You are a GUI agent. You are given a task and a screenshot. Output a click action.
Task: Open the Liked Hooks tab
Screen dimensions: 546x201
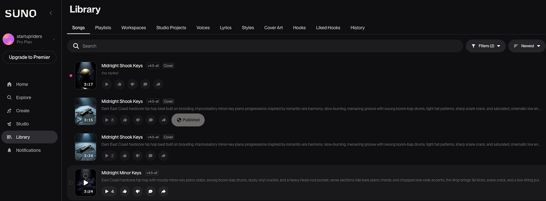coord(328,28)
